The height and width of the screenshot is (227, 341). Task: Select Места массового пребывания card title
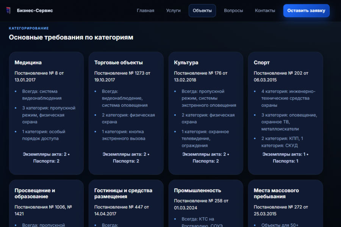(x=276, y=193)
